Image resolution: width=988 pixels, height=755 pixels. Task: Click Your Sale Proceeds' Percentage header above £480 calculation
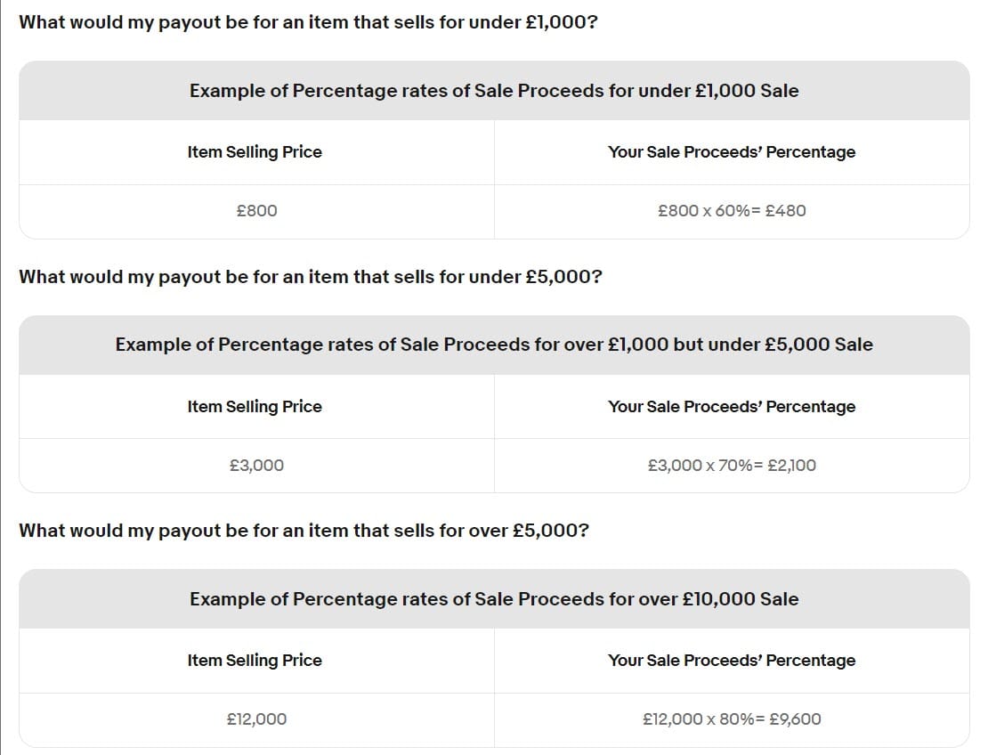click(732, 152)
